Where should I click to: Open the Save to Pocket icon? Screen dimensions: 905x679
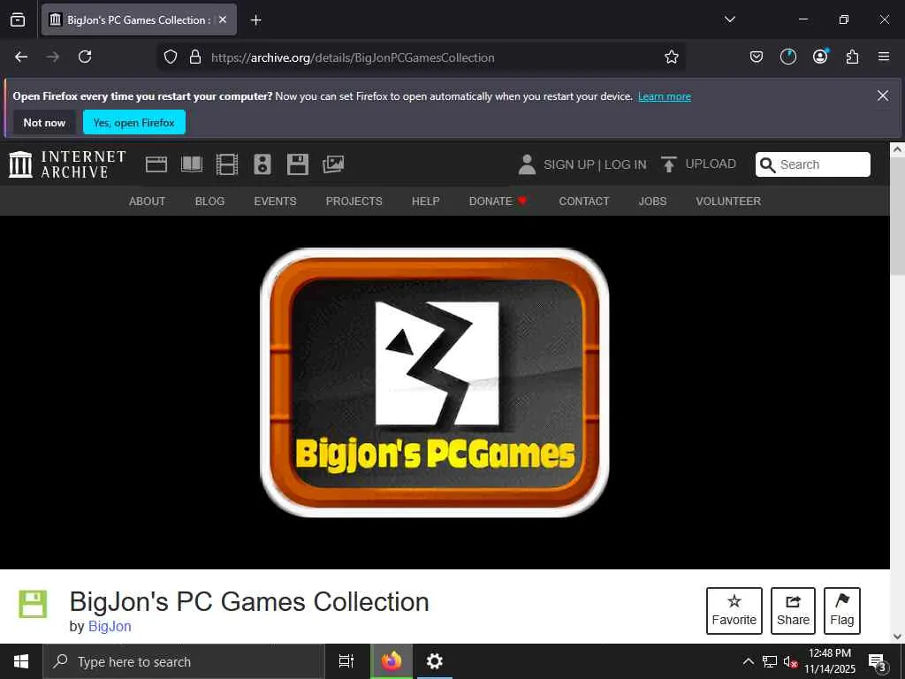click(x=757, y=57)
